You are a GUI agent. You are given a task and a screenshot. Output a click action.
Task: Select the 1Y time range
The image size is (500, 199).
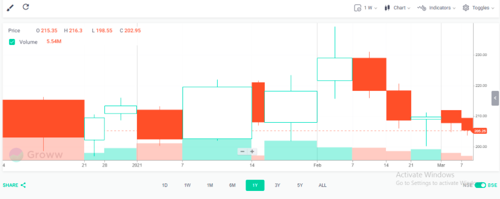(x=255, y=185)
